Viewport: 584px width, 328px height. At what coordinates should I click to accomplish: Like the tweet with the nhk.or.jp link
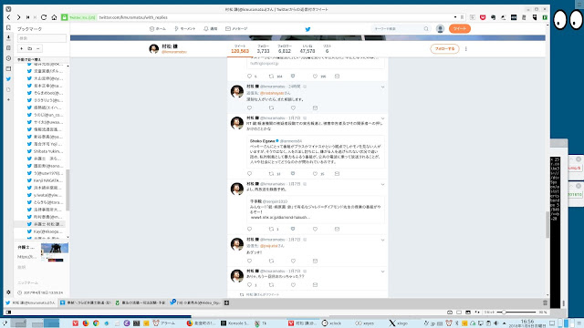[315, 229]
